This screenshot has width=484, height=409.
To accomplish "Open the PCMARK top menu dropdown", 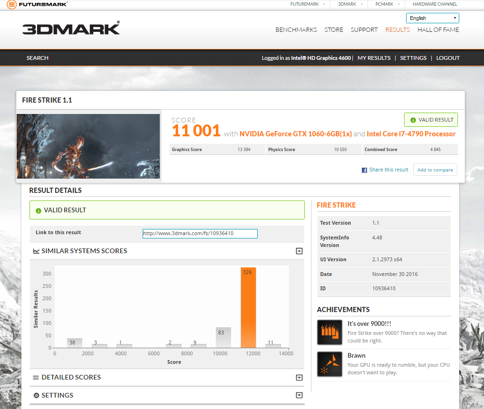I will pos(387,4).
